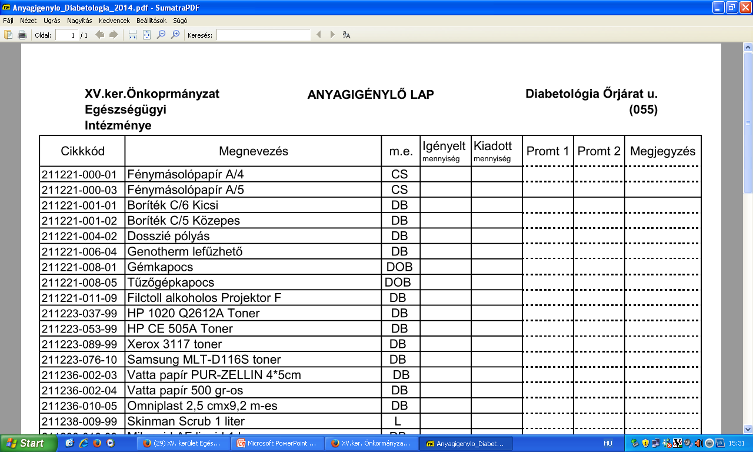Select the Fit Width icon

132,35
